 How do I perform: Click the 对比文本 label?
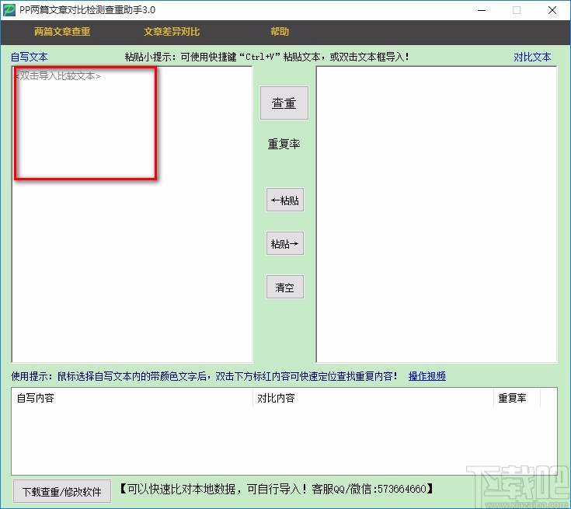[x=532, y=57]
